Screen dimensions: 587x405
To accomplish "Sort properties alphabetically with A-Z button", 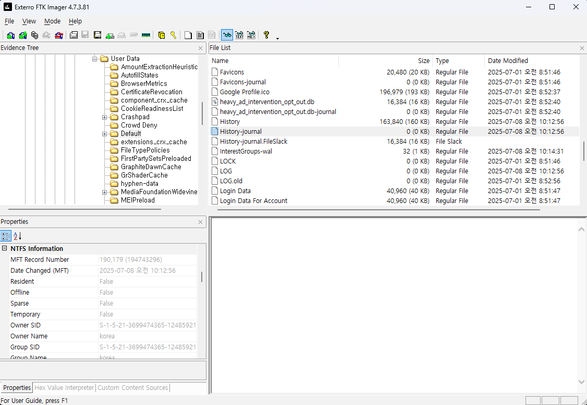I will 17,236.
